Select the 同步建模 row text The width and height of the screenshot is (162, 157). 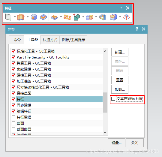point(24,105)
